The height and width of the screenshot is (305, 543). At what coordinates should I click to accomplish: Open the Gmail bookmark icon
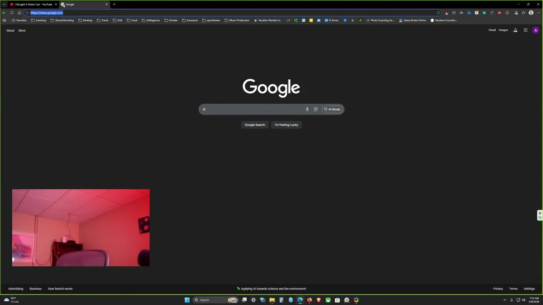pyautogui.click(x=288, y=20)
